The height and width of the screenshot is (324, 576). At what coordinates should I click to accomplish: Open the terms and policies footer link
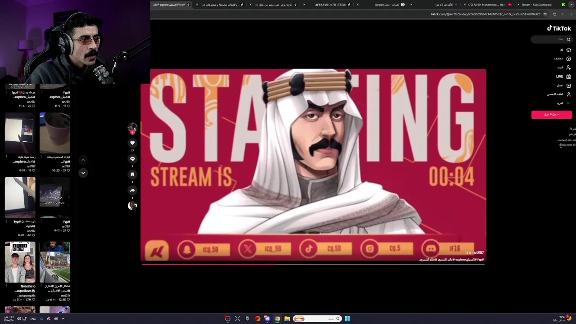(x=567, y=139)
